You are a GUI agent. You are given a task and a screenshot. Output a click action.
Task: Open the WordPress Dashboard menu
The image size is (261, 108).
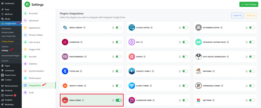(x=11, y=3)
